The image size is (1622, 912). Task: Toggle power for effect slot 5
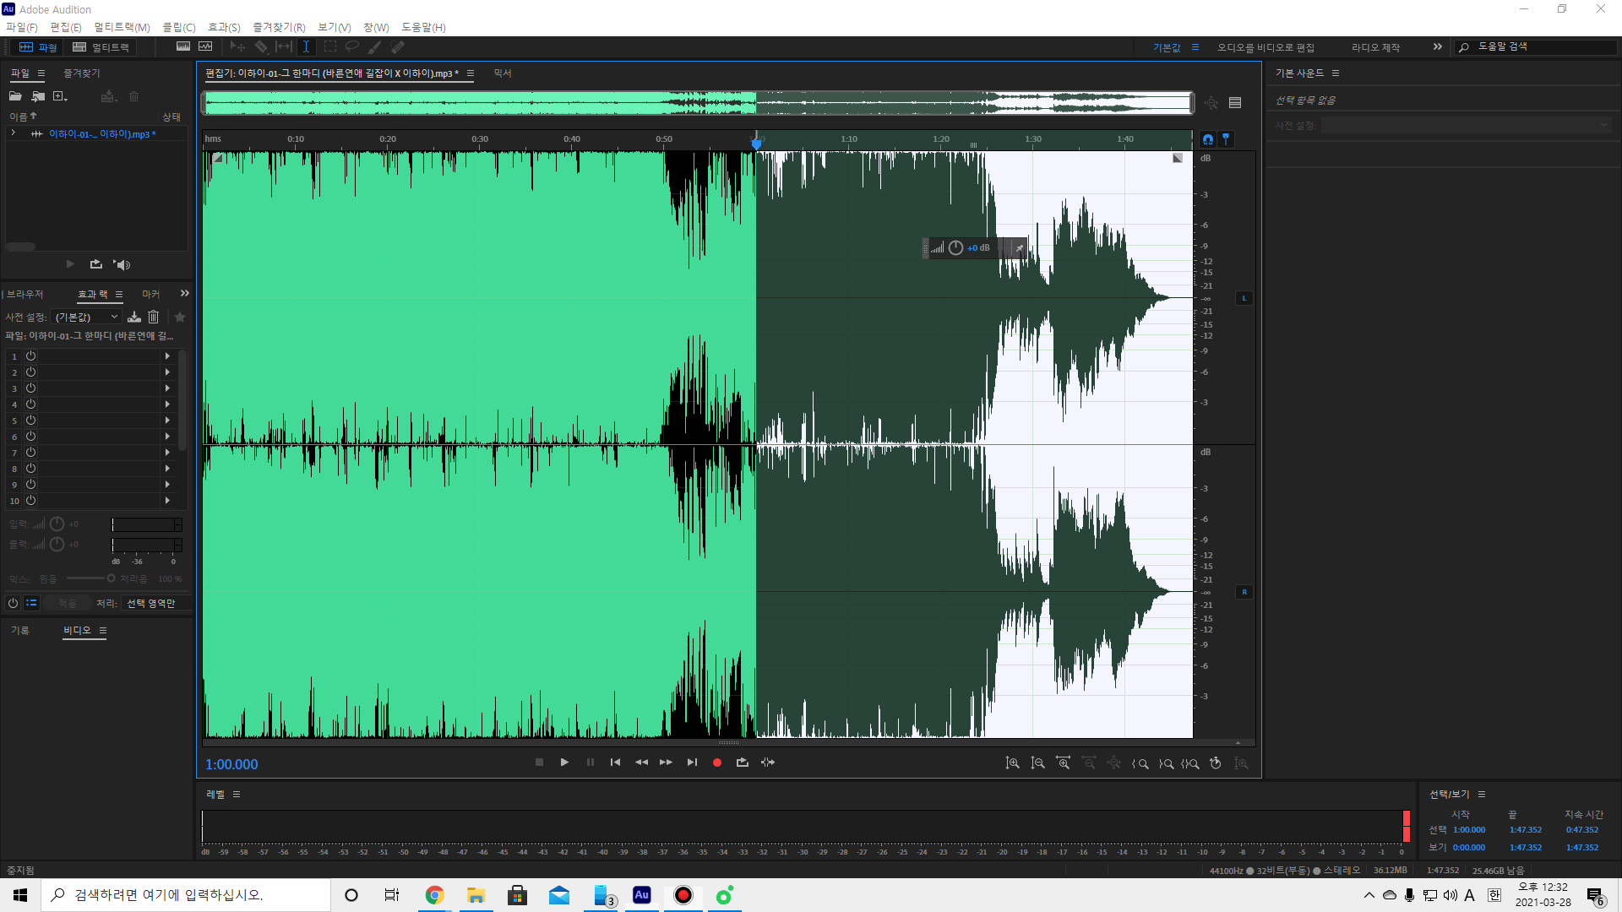click(30, 421)
